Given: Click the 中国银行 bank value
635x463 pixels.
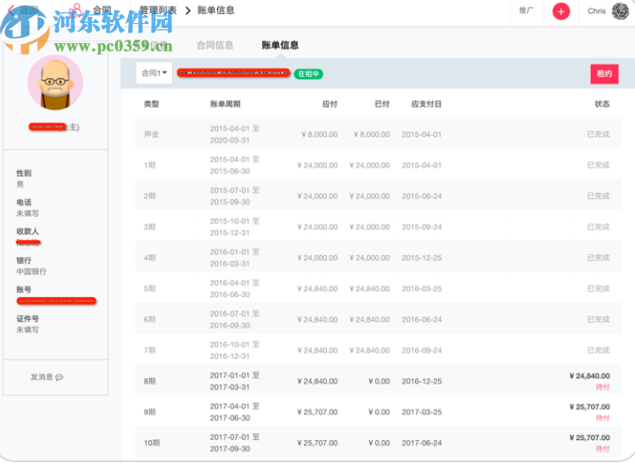Looking at the screenshot, I should [x=31, y=272].
